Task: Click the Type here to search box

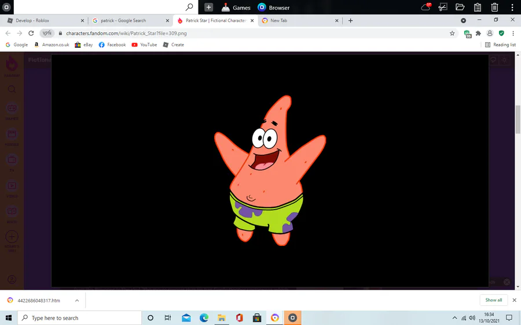Action: pos(80,318)
